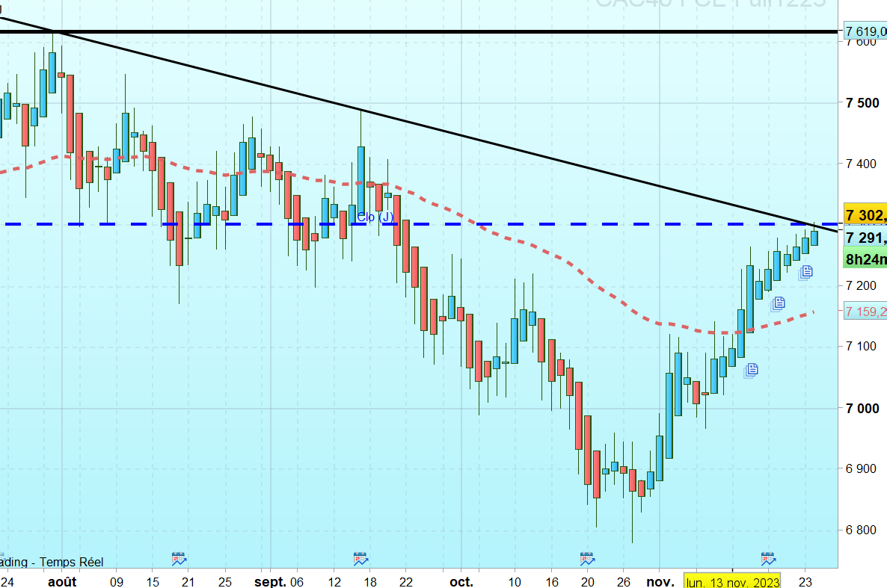Screen dimensions: 887x588
Task: Select the yellow 7 302 price label
Action: tap(865, 215)
